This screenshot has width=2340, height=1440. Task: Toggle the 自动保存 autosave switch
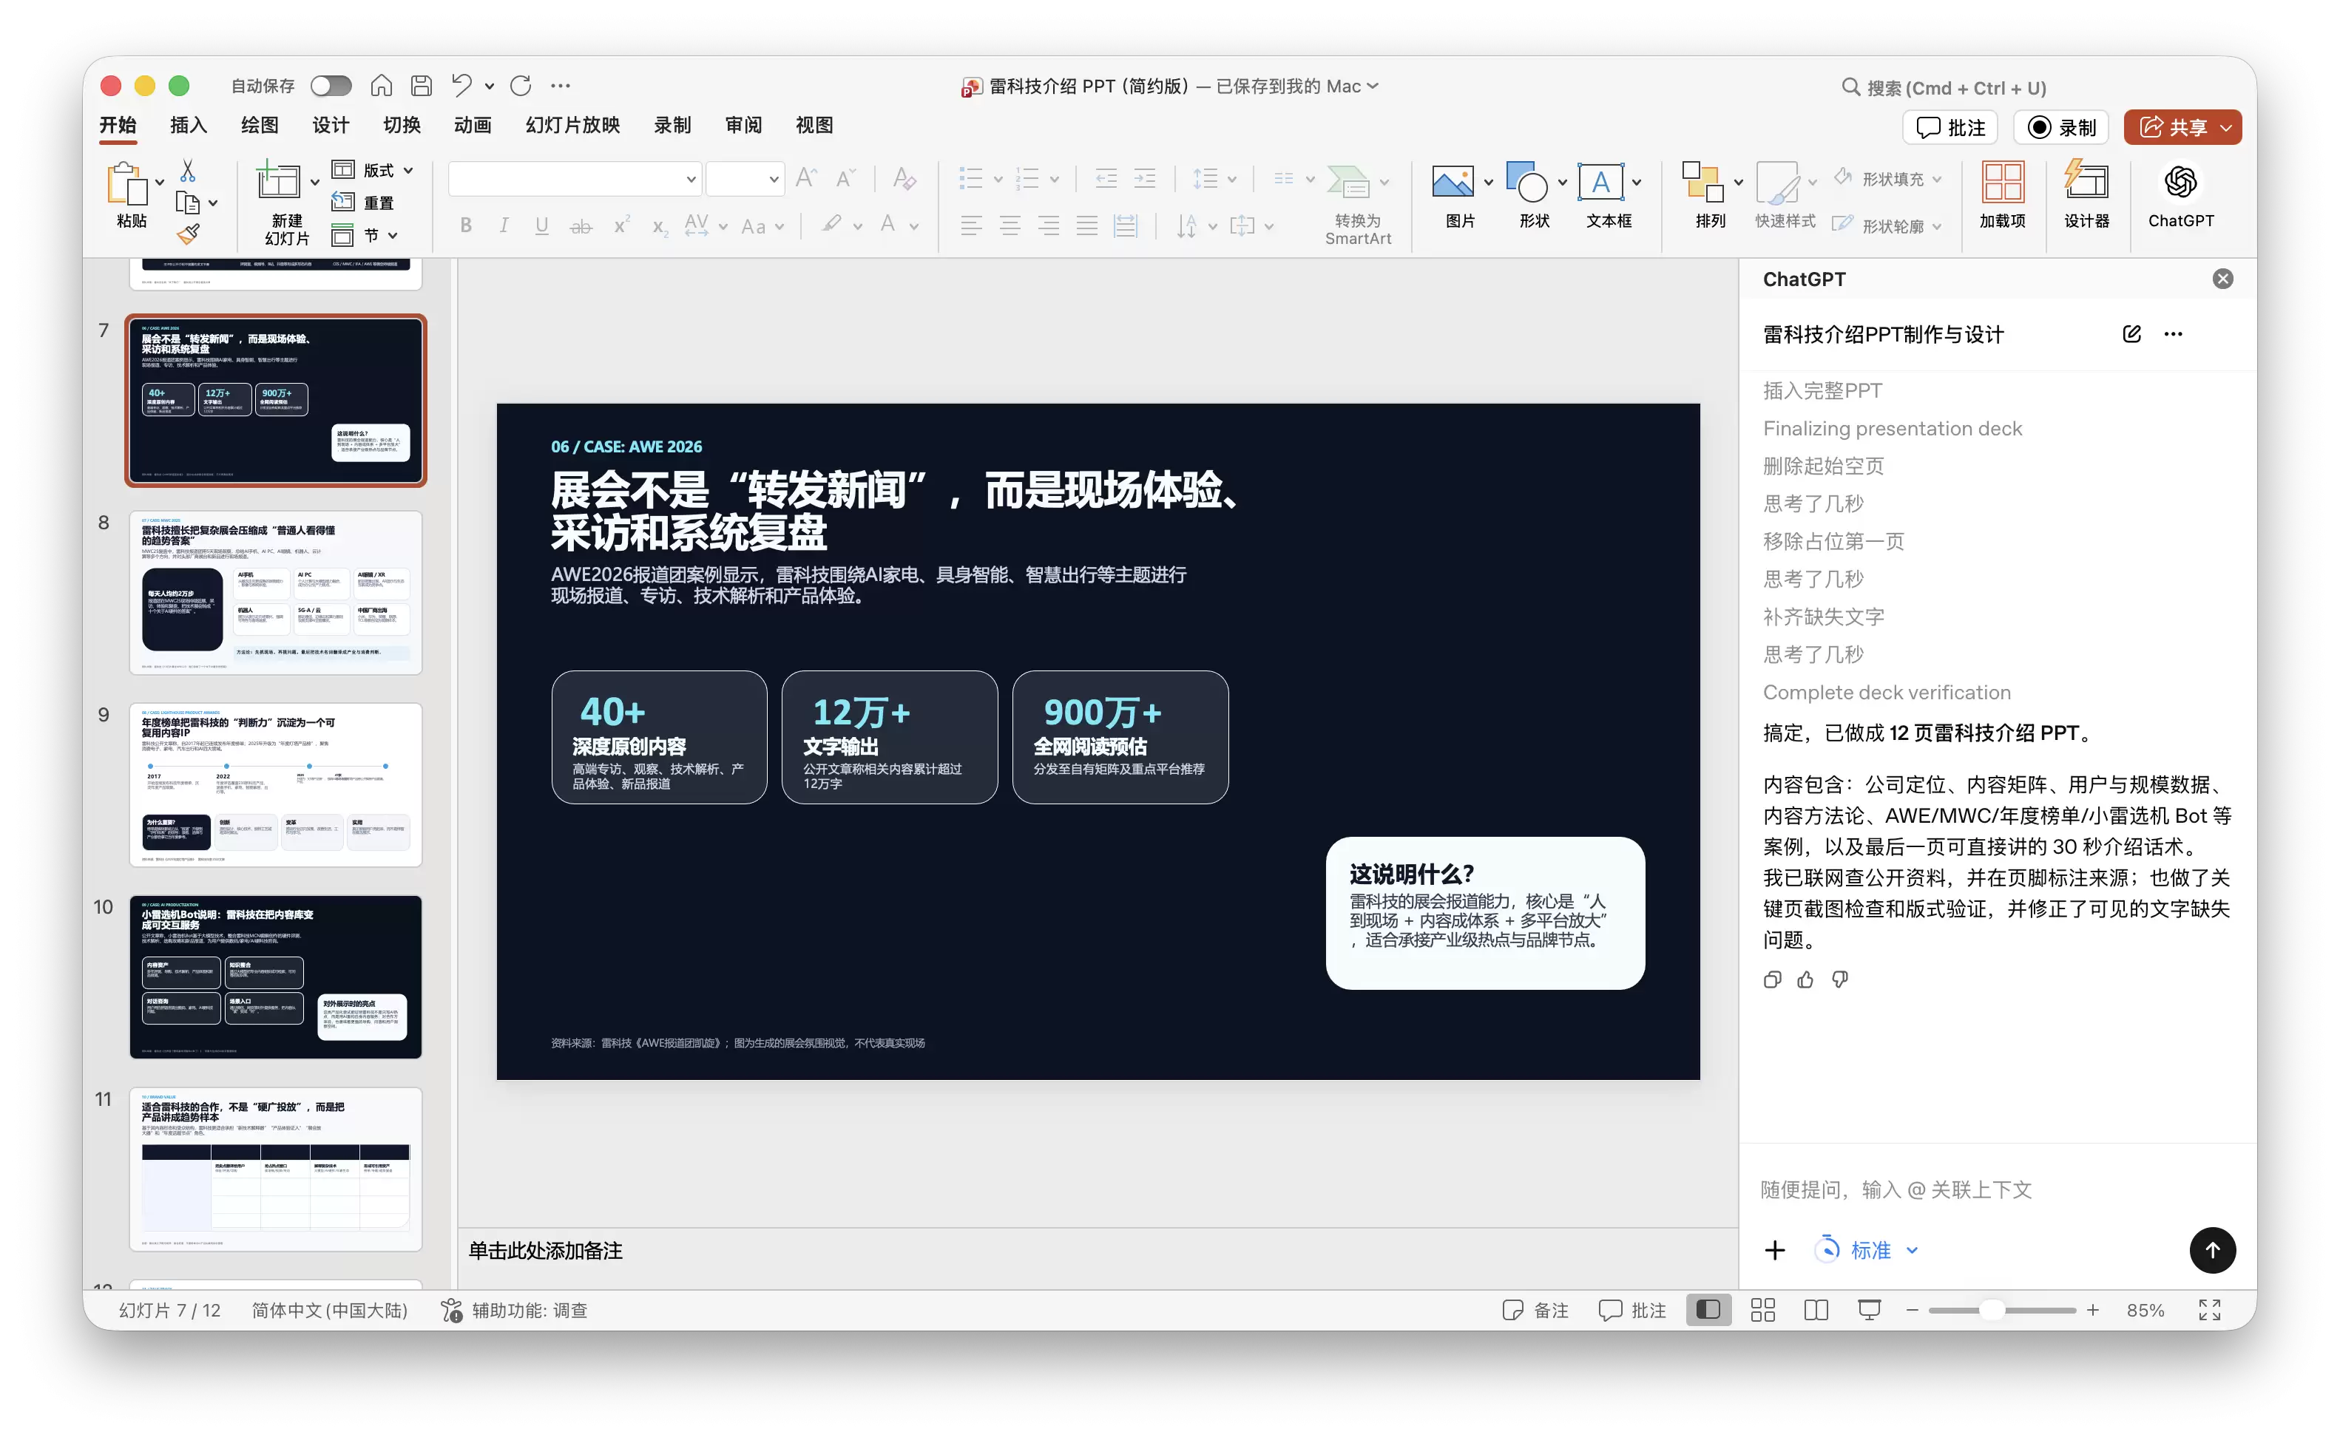[x=331, y=86]
